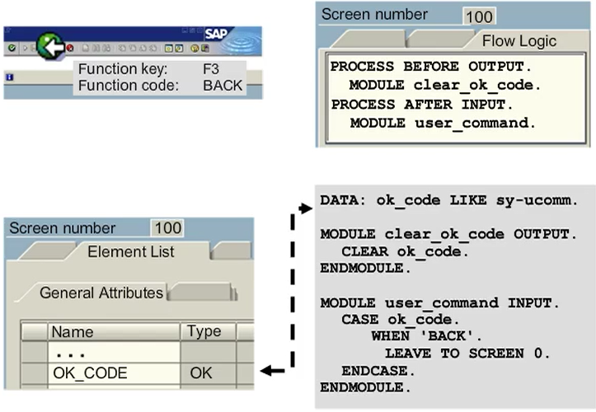The height and width of the screenshot is (412, 596).
Task: Click the row selector beside OK_CODE
Action: tap(34, 373)
